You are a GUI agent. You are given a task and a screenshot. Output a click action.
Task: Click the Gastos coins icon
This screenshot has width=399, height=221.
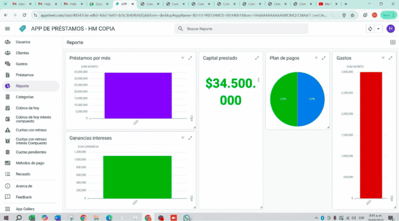[x=7, y=64]
